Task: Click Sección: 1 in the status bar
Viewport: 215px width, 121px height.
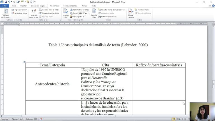Action: [6, 119]
